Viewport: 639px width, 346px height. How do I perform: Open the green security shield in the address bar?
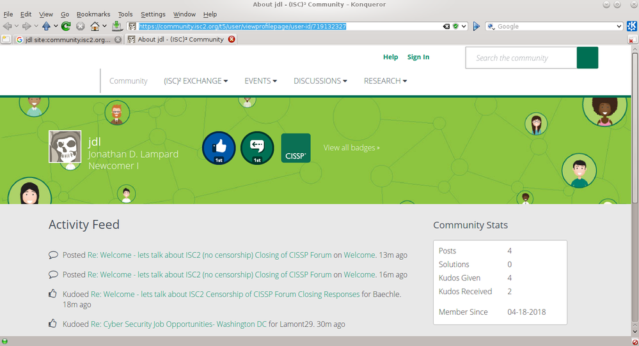455,26
